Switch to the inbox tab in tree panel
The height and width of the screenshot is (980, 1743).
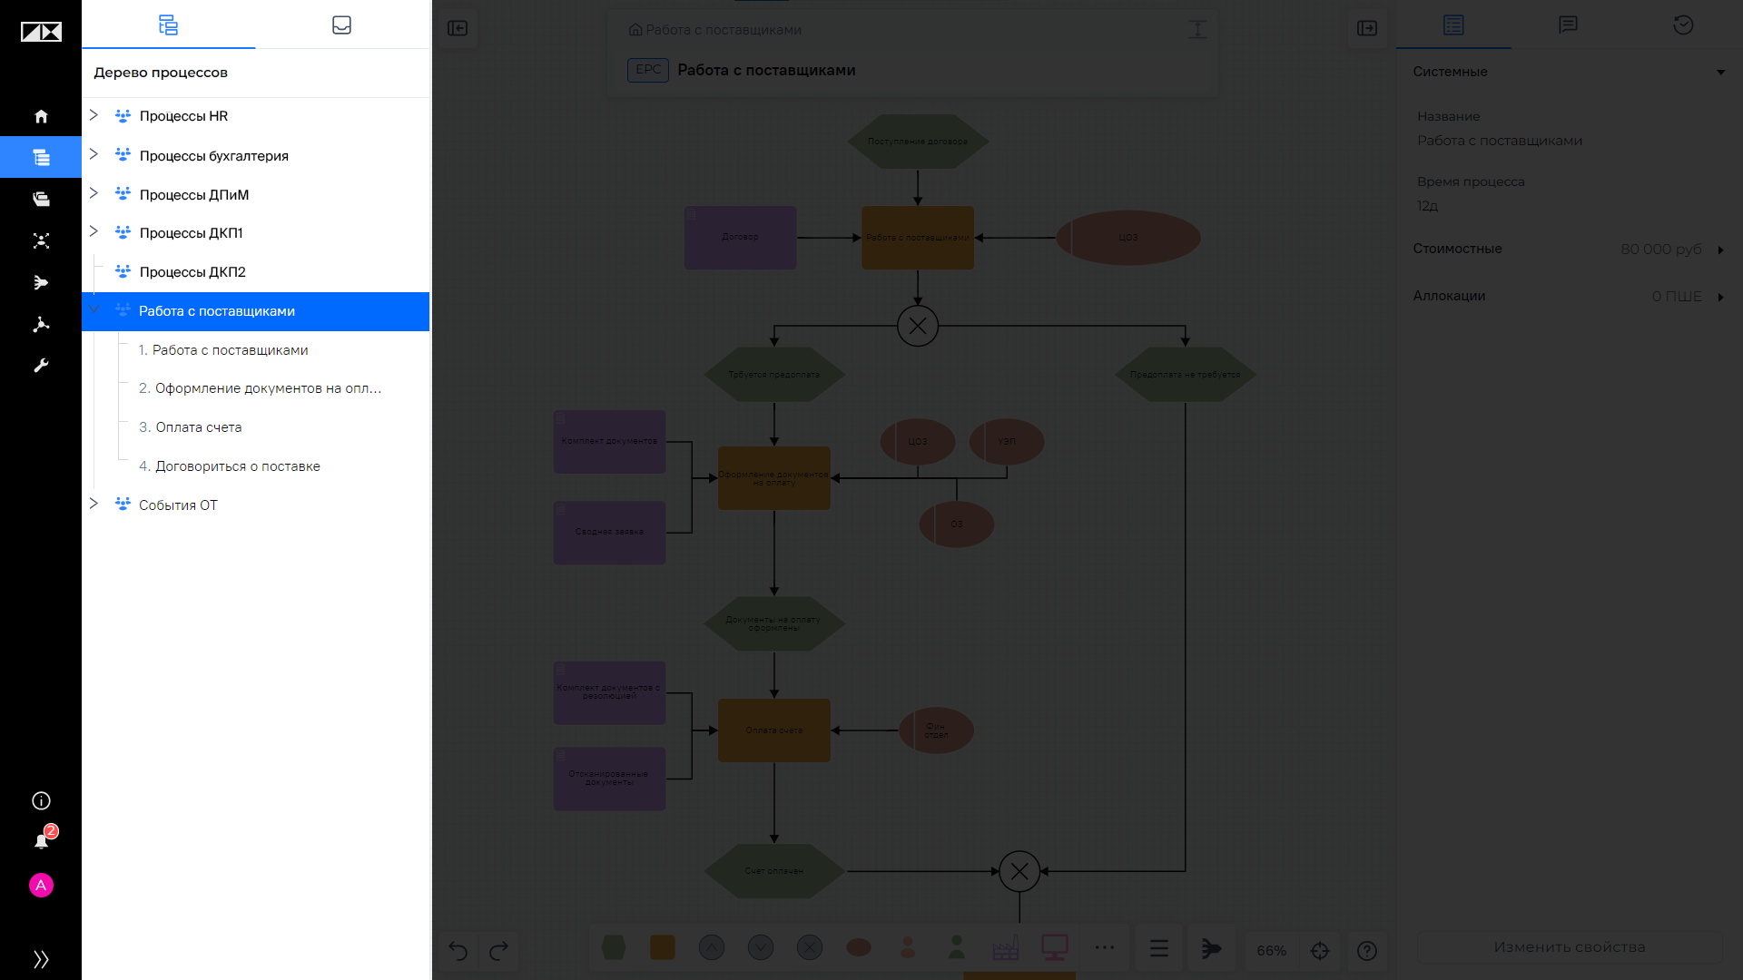pos(341,24)
